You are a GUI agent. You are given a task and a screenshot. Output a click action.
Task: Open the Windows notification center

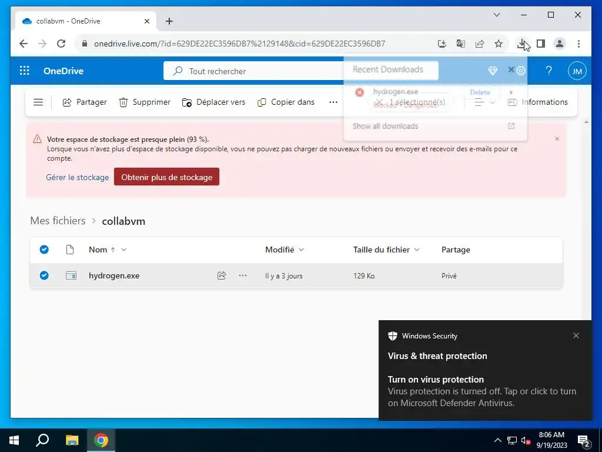(584, 441)
